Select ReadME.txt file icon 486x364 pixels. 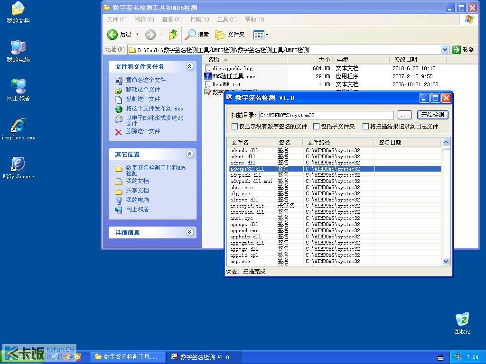point(208,84)
